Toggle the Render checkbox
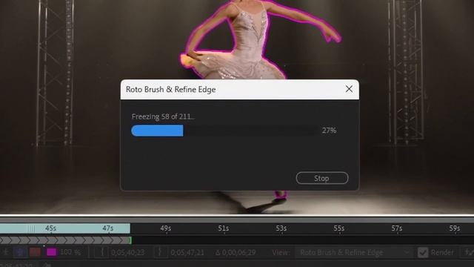The image size is (474, 267). click(423, 252)
